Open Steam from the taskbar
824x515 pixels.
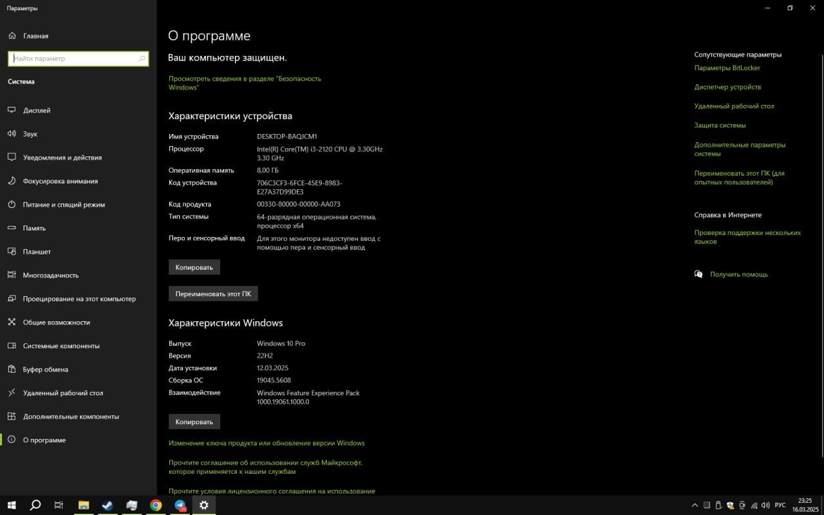[108, 505]
